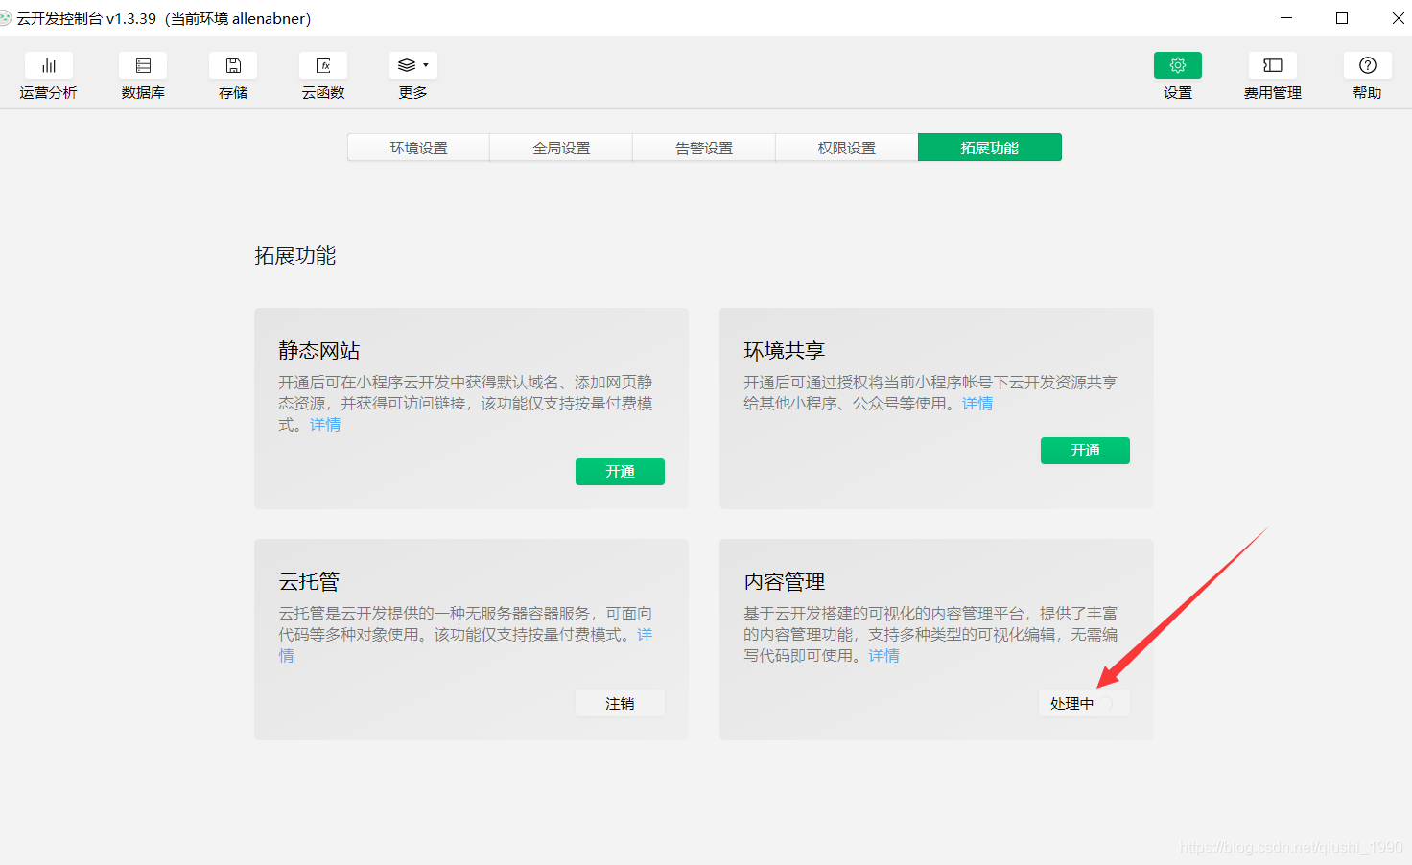Switch to the 权限设置 tab

(847, 148)
